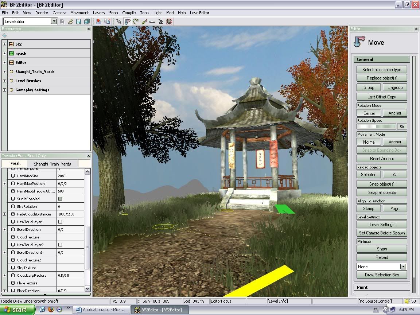
Task: Open the LevelEditor dropdown in toolbar
Action: [54, 22]
